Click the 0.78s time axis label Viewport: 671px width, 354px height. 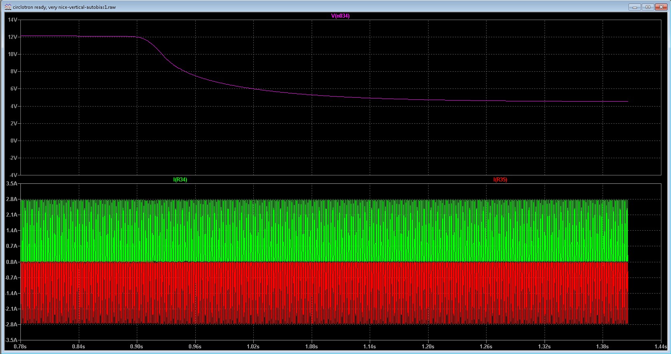pyautogui.click(x=20, y=346)
